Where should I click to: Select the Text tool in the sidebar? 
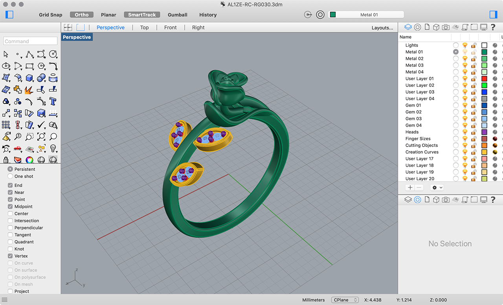(53, 101)
